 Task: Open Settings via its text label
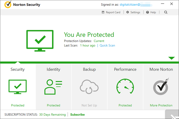pyautogui.click(x=135, y=12)
